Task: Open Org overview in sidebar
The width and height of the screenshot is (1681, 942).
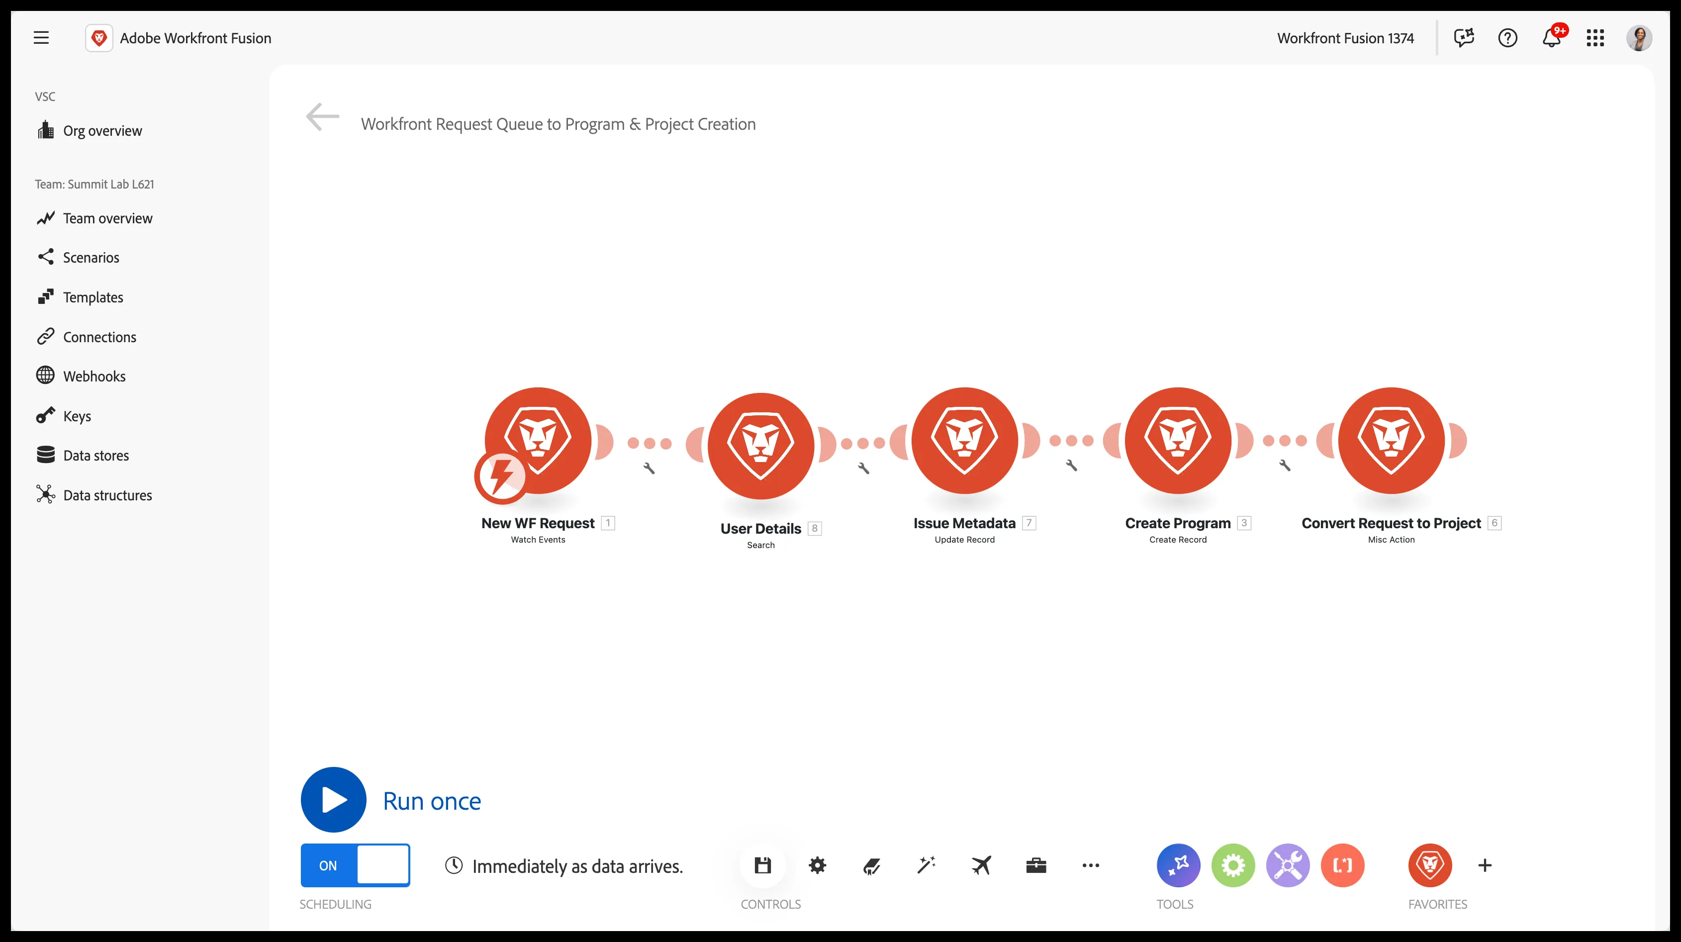Action: (90, 131)
